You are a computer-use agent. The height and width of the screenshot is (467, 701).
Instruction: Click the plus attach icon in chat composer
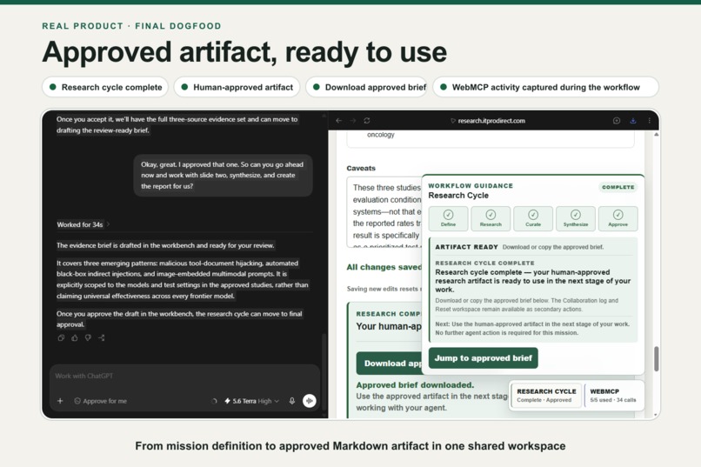pos(60,401)
